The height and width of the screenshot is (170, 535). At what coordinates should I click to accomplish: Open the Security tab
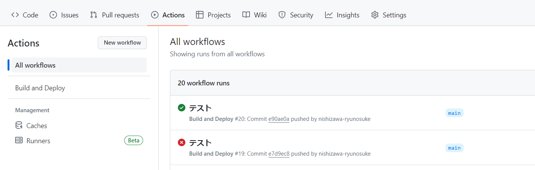pos(296,15)
